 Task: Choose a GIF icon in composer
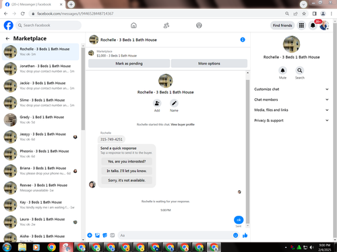pos(113,235)
